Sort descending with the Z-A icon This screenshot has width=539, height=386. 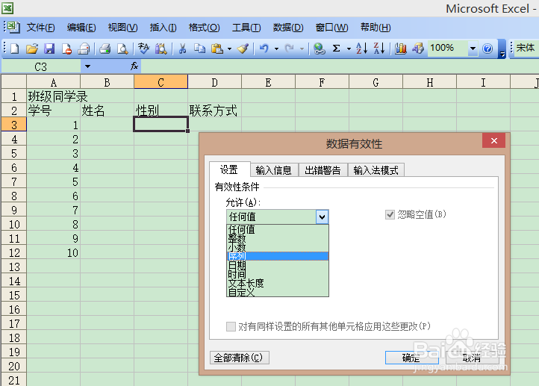point(379,49)
